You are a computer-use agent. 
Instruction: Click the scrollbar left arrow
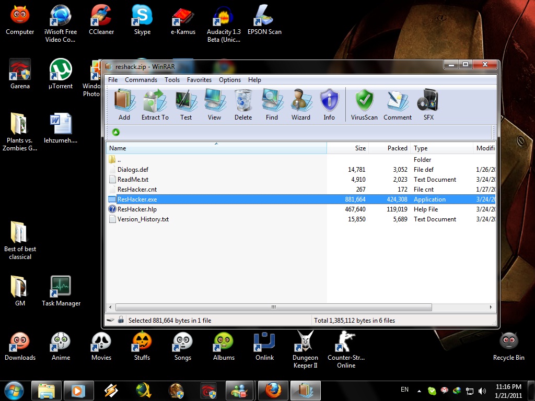pos(110,307)
